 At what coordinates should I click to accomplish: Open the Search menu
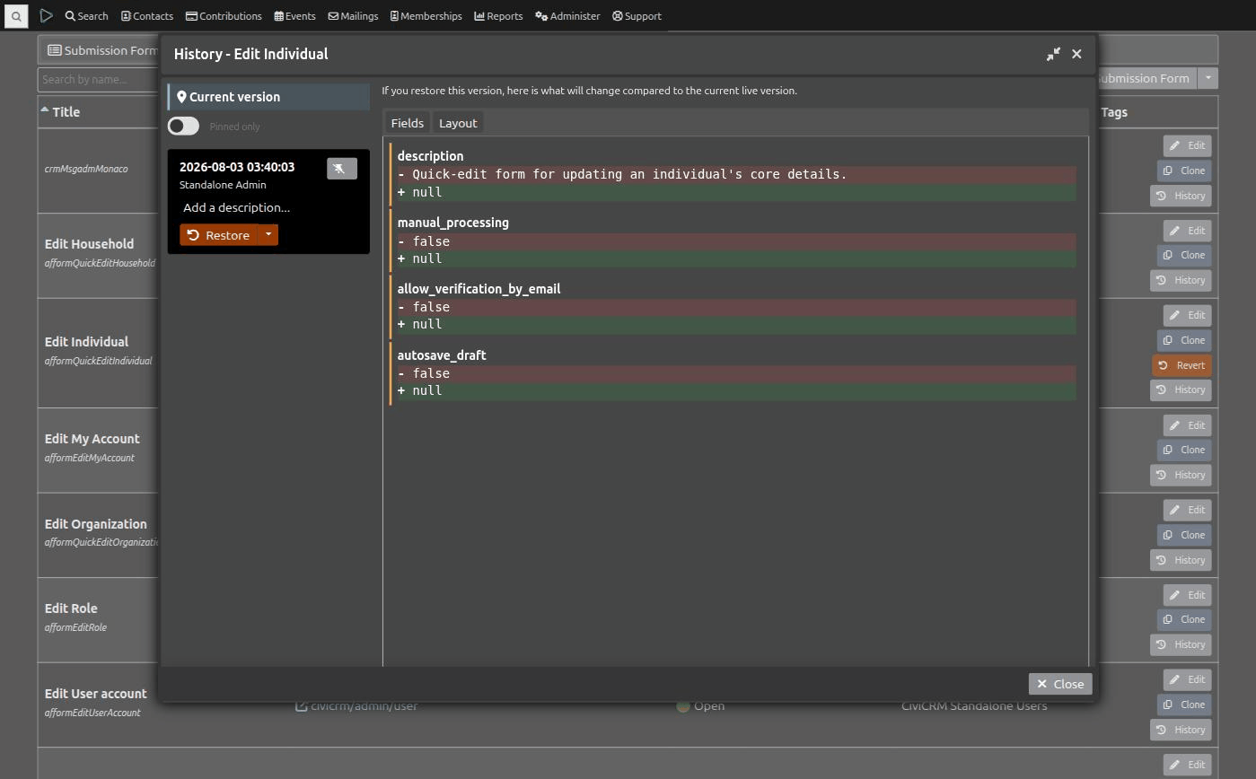(86, 16)
